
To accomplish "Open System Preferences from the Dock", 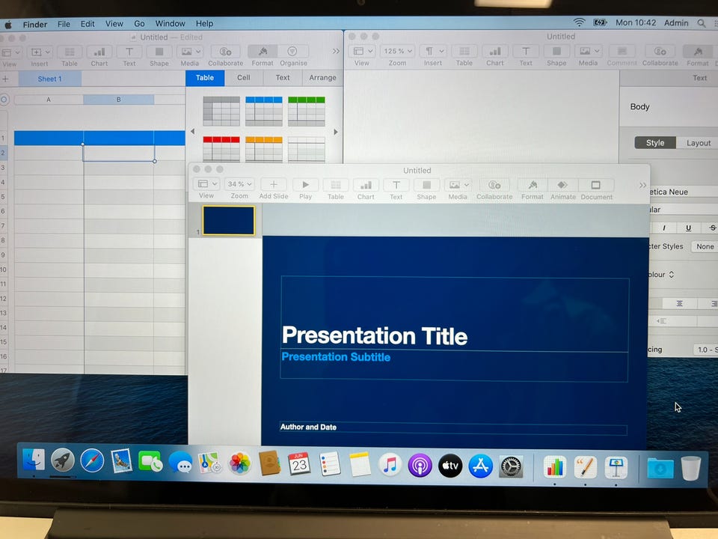I will tap(511, 467).
